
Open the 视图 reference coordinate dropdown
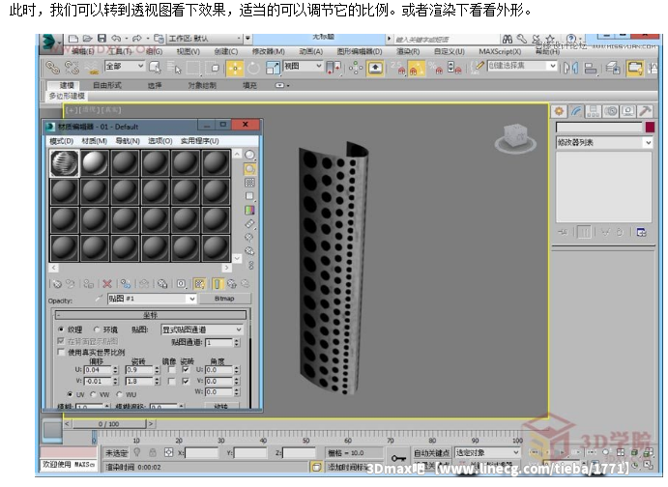click(x=303, y=67)
